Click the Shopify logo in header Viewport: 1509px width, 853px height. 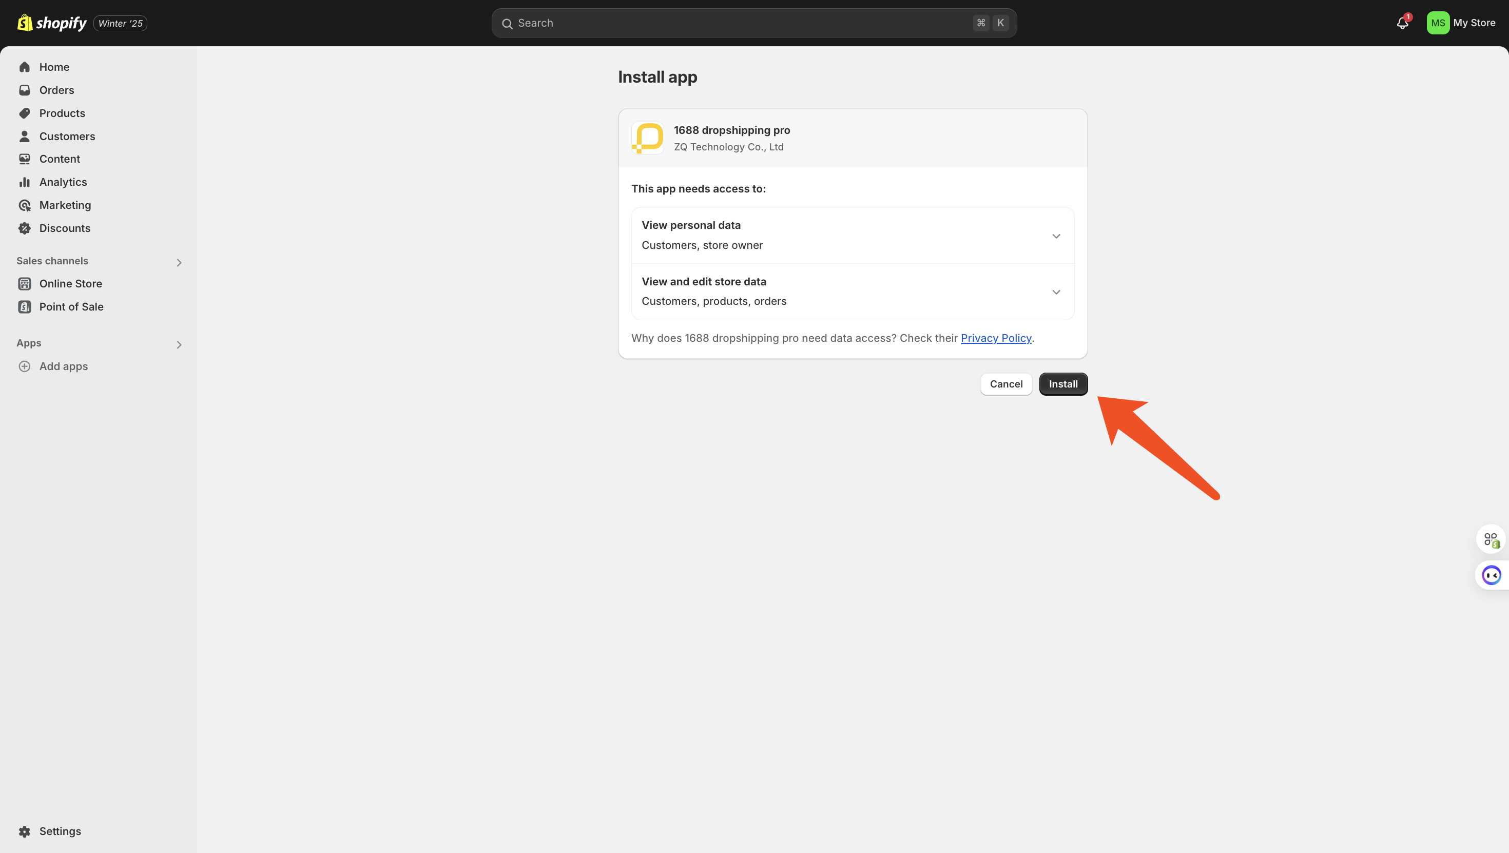pyautogui.click(x=51, y=23)
